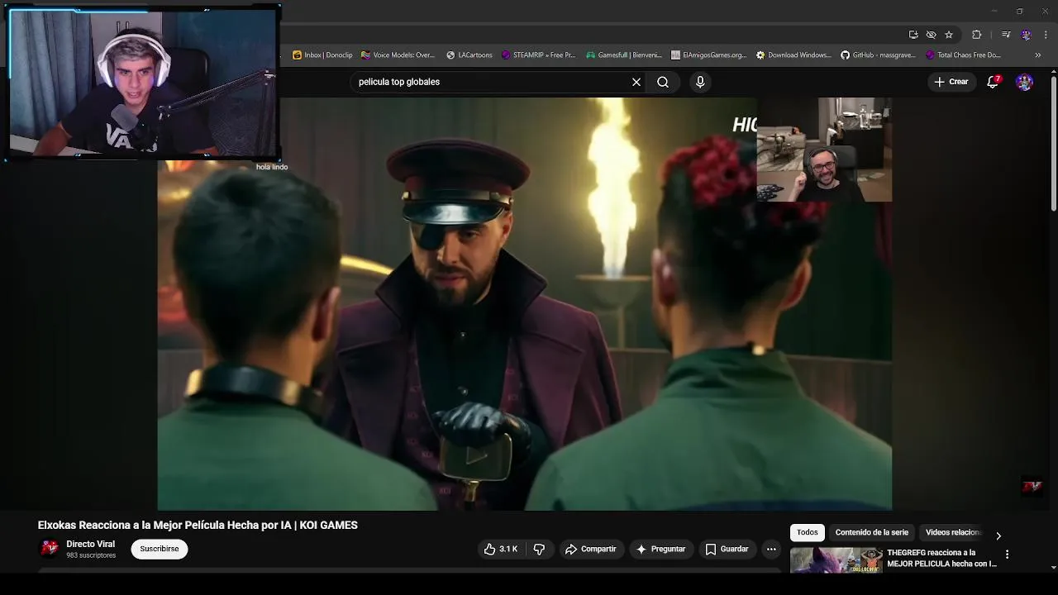This screenshot has height=595, width=1058.
Task: Show more filter chips with right arrow
Action: tap(998, 535)
